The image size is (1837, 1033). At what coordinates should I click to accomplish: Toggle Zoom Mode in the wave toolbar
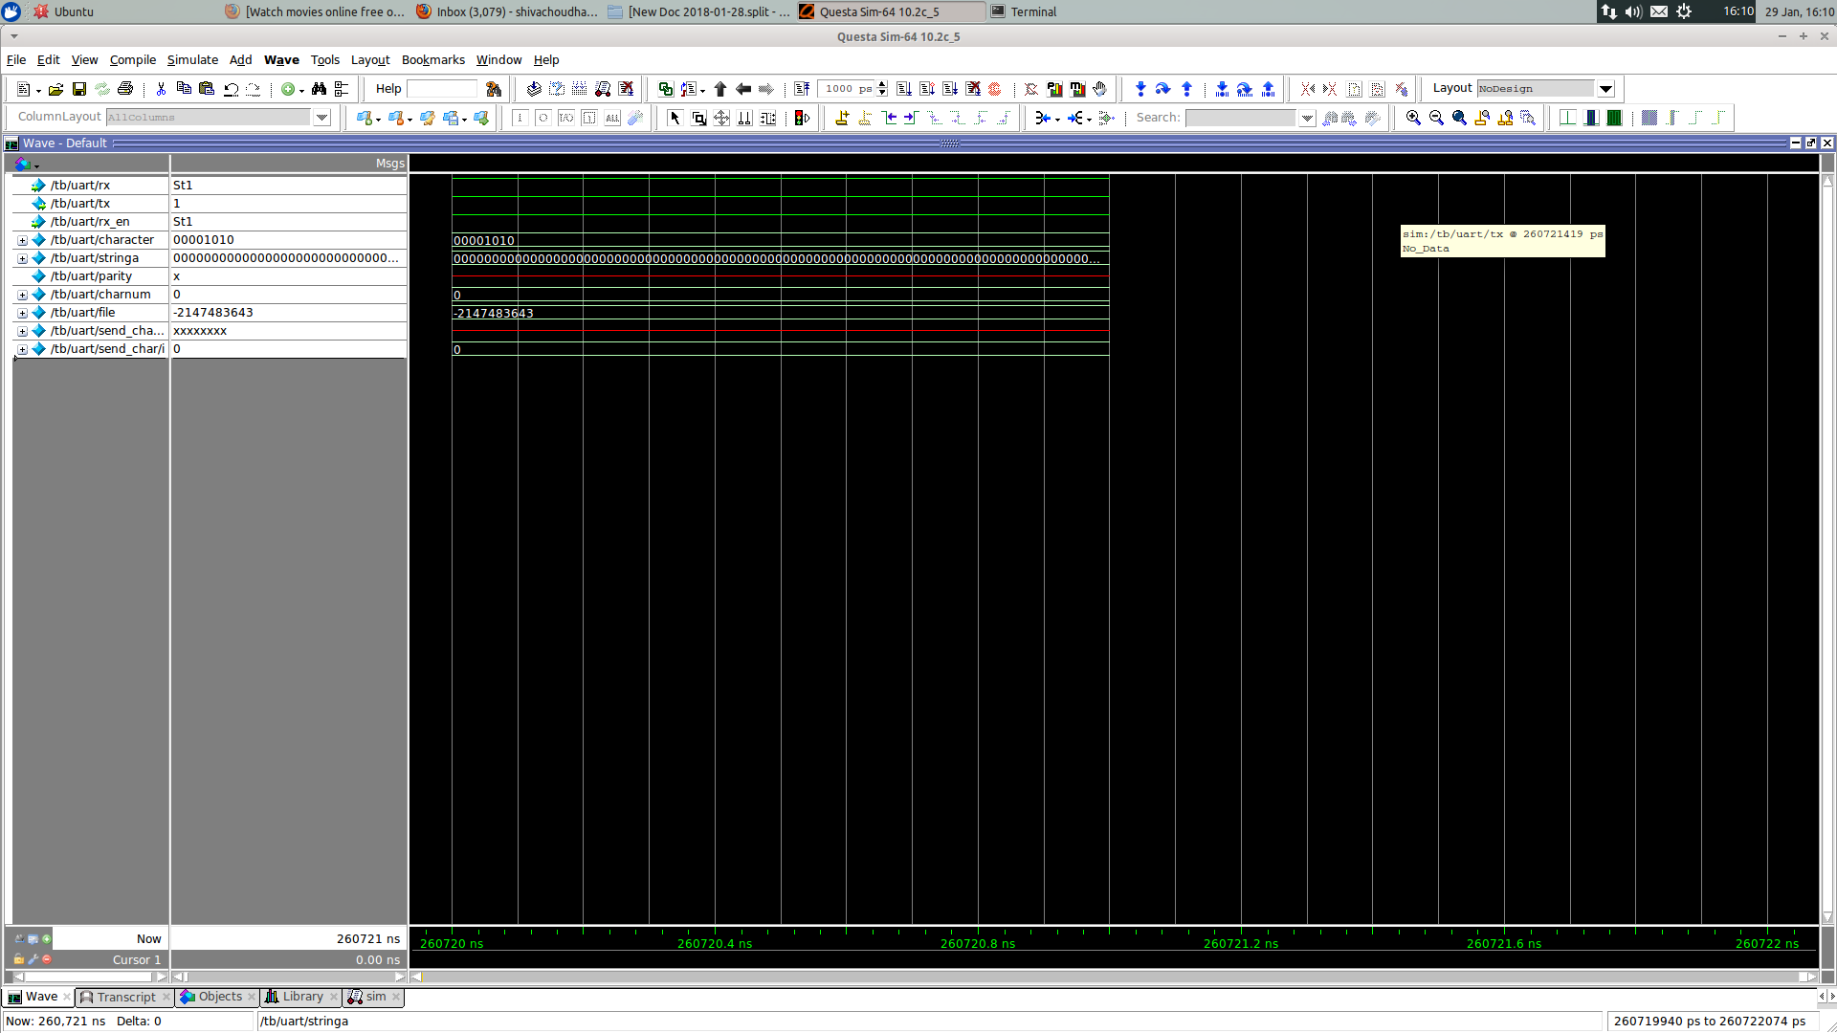(698, 118)
